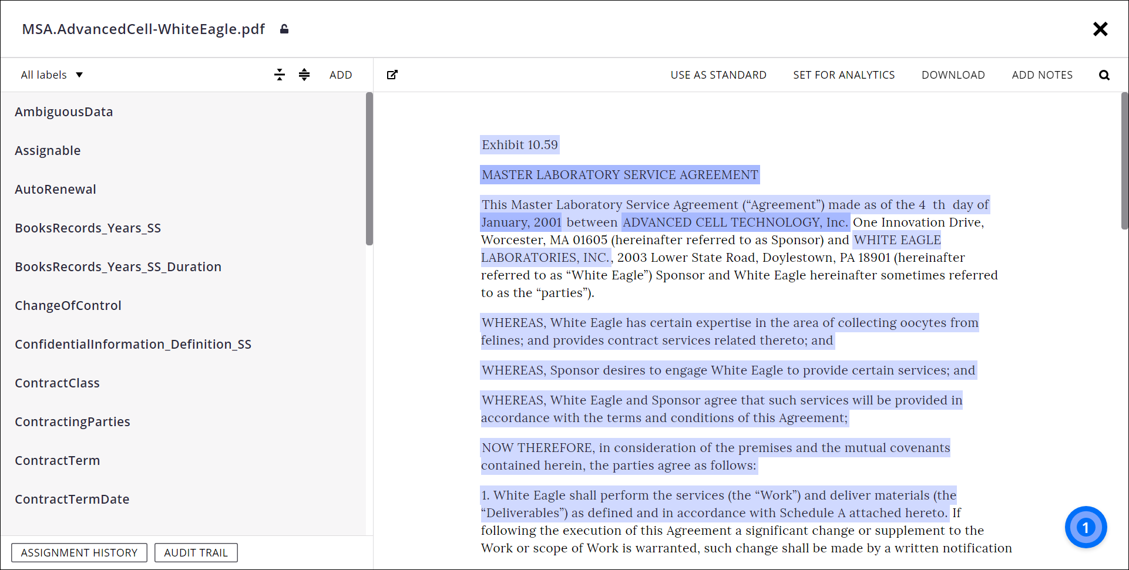Select SET FOR ANALYTICS
The width and height of the screenshot is (1129, 570).
[x=844, y=75]
